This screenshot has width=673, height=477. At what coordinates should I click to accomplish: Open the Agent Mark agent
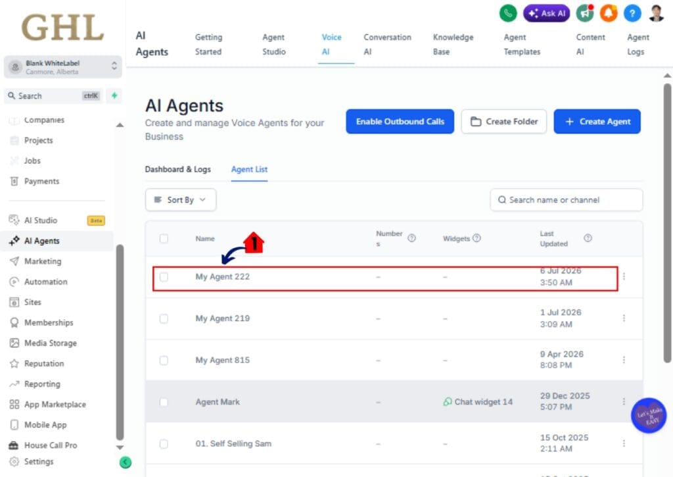[218, 402]
